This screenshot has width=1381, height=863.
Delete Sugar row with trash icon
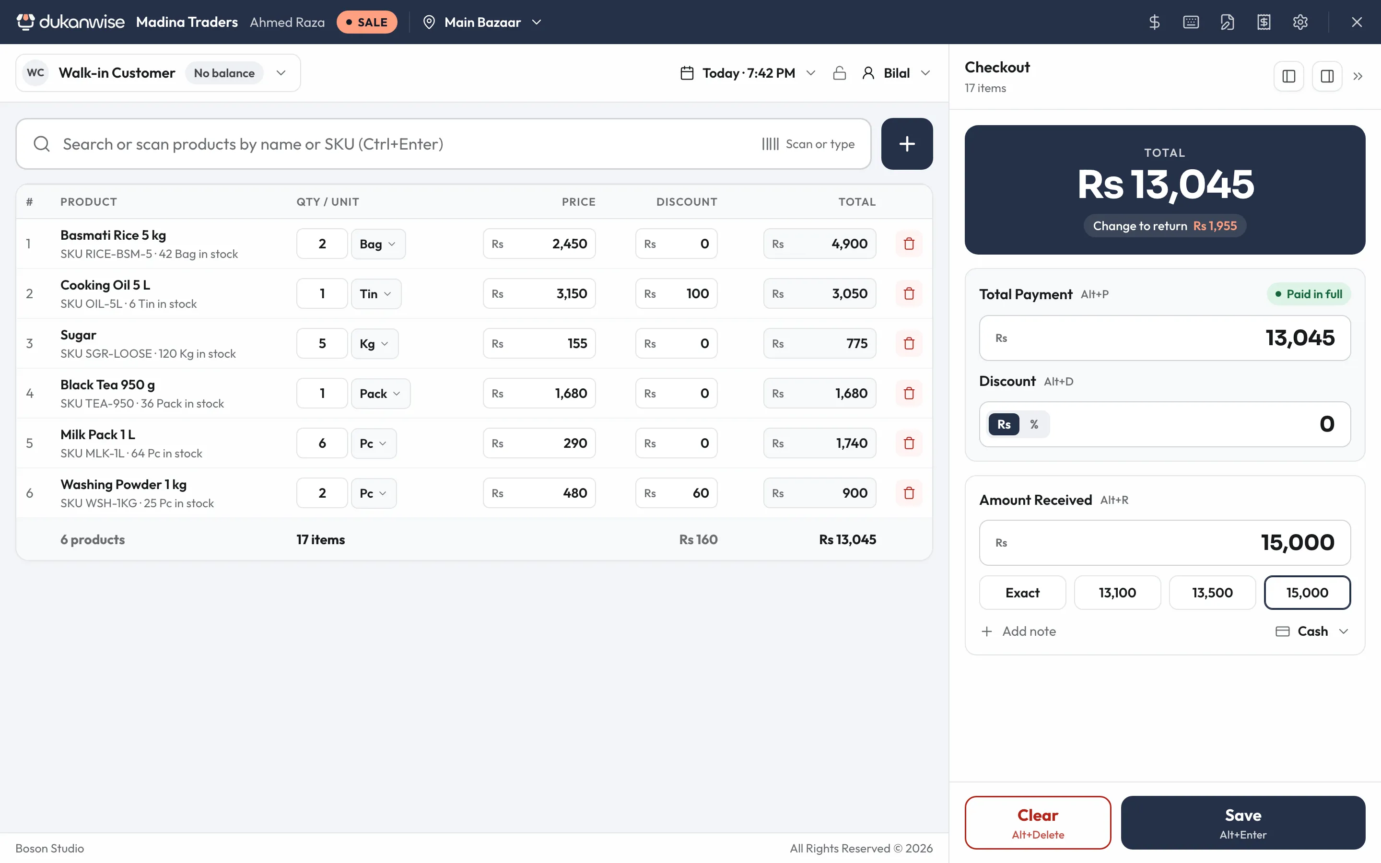point(909,344)
